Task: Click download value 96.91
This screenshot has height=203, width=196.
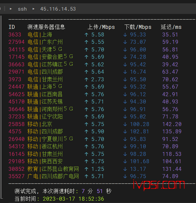Action: point(138,109)
